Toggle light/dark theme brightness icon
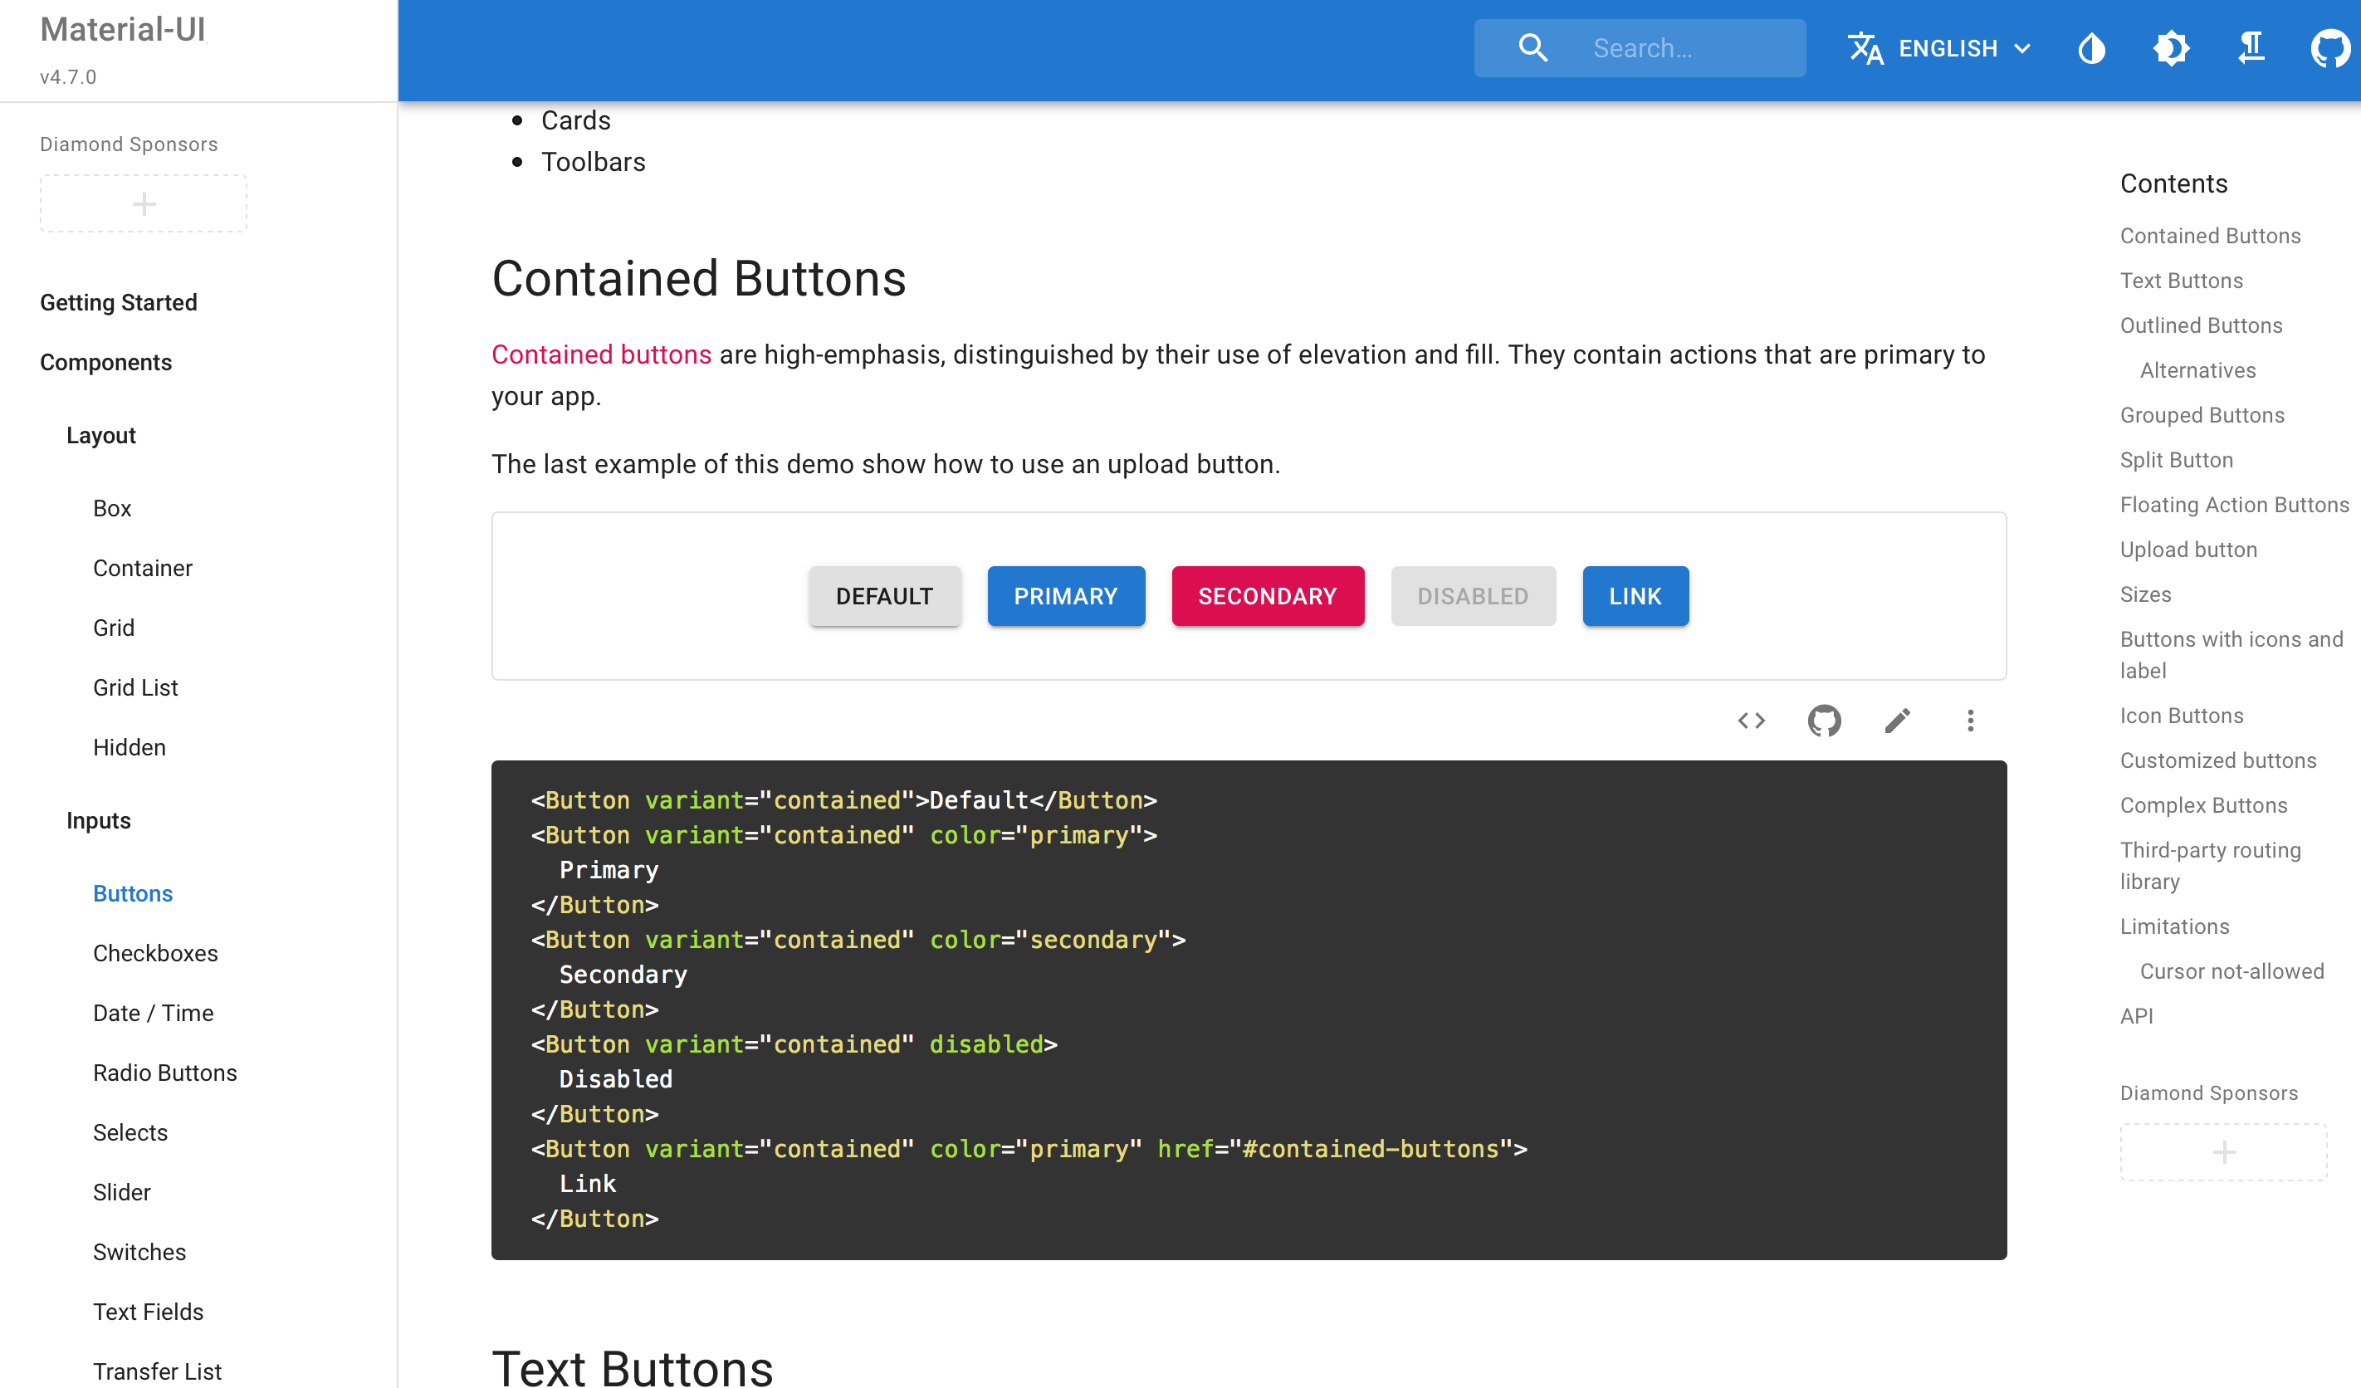This screenshot has height=1388, width=2361. click(2171, 48)
